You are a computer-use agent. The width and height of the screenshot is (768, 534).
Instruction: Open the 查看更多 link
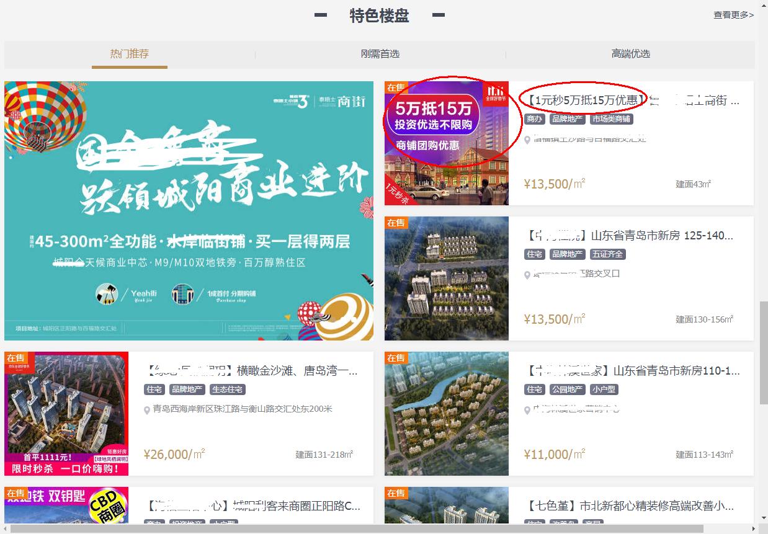[733, 14]
